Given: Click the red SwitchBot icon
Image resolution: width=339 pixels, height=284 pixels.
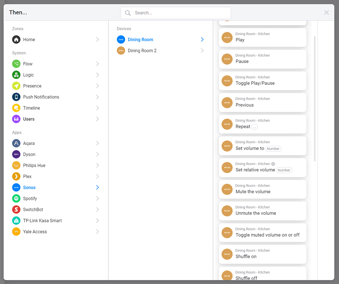Looking at the screenshot, I should coord(16,209).
